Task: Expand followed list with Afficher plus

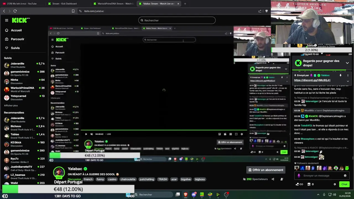Action: click(11, 106)
